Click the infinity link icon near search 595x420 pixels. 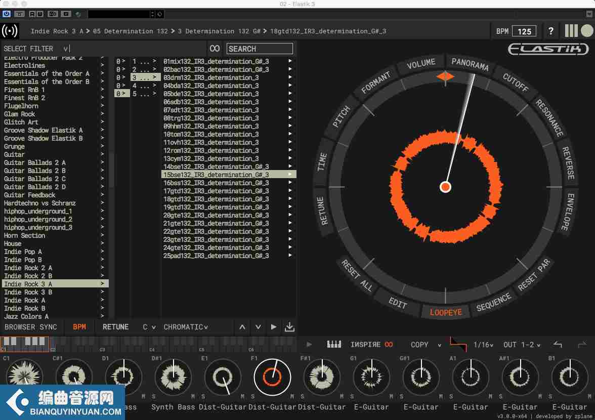coord(215,49)
